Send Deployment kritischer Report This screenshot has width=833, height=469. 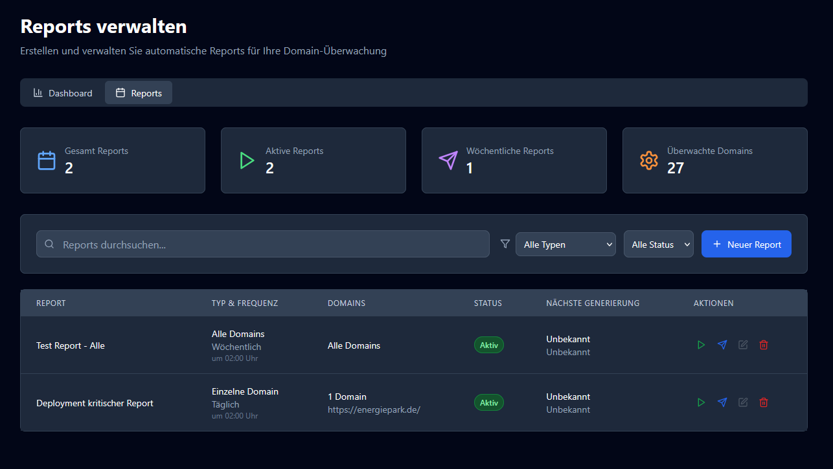click(x=722, y=403)
